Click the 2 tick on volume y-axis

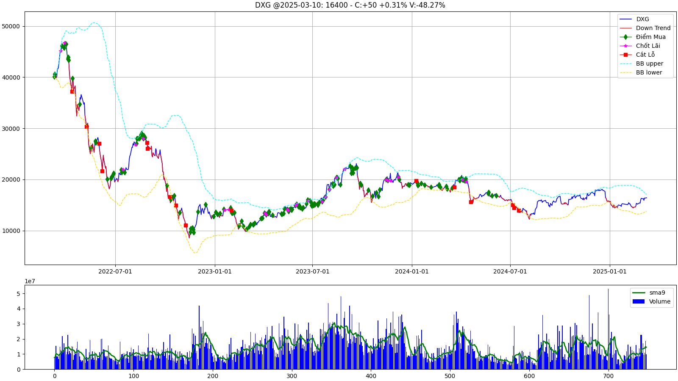point(18,339)
